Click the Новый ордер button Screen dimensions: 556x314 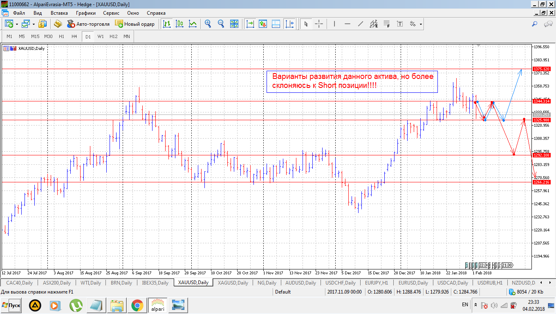[x=135, y=24]
